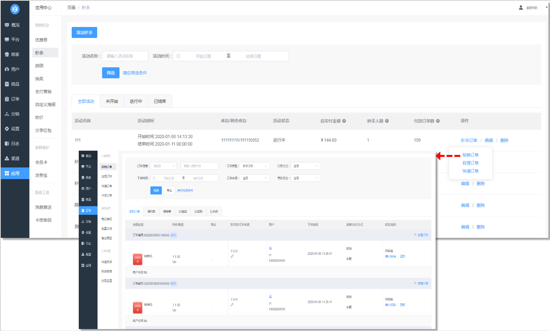Click the admin user avatar icon
The width and height of the screenshot is (550, 331).
521,8
